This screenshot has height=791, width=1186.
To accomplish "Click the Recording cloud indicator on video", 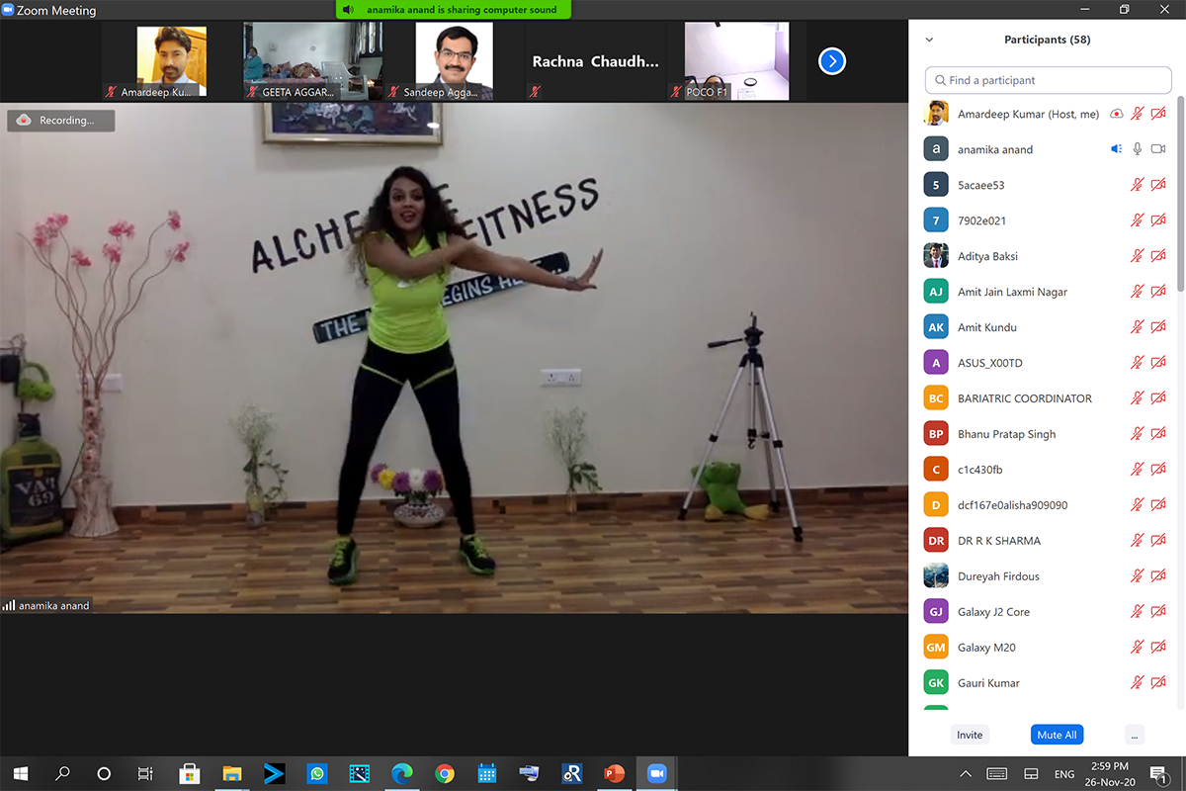I will [x=60, y=121].
